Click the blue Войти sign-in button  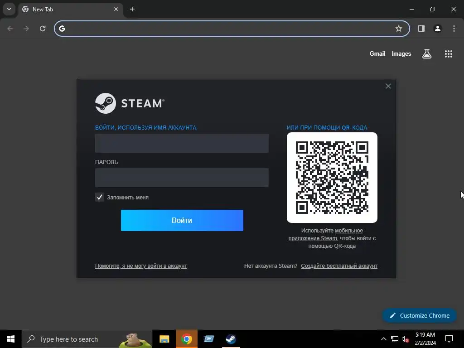pos(182,220)
